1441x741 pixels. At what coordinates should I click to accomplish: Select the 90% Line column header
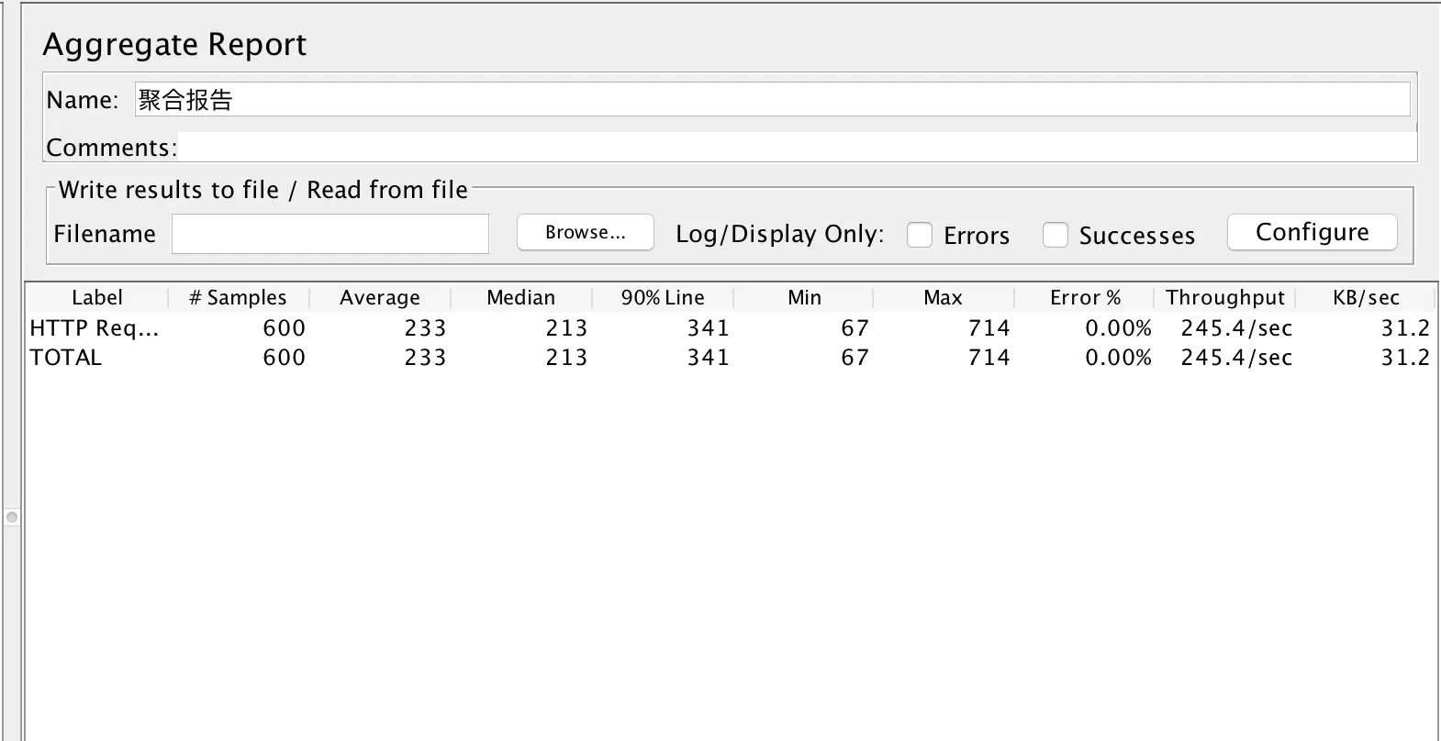click(663, 297)
